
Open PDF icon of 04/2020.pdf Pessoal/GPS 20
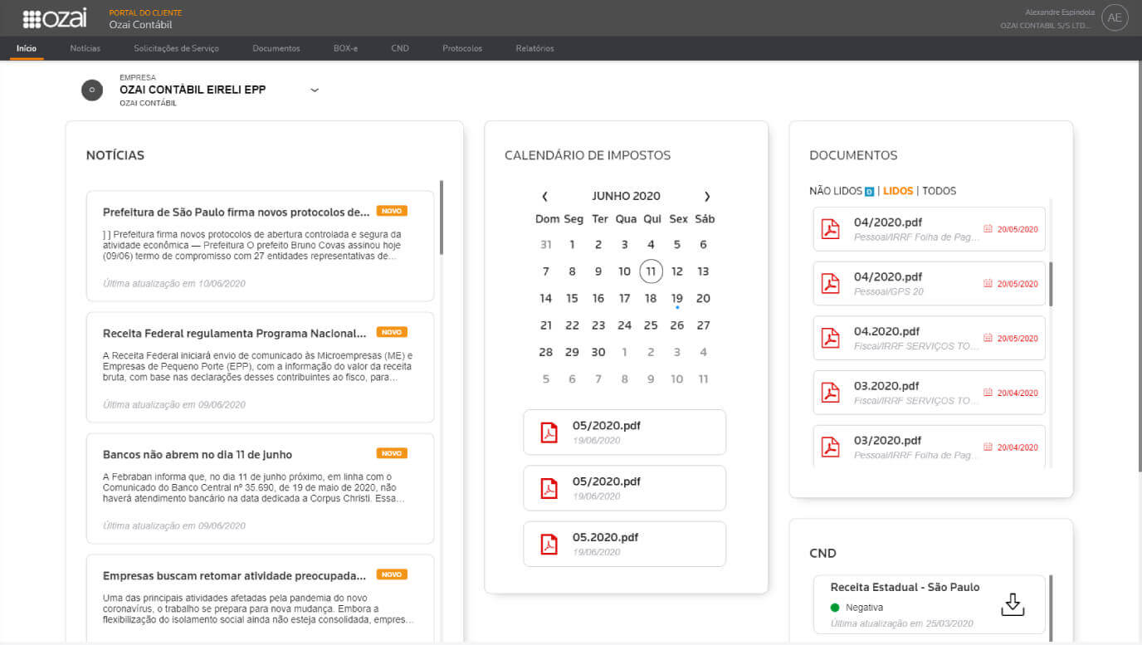click(x=830, y=283)
